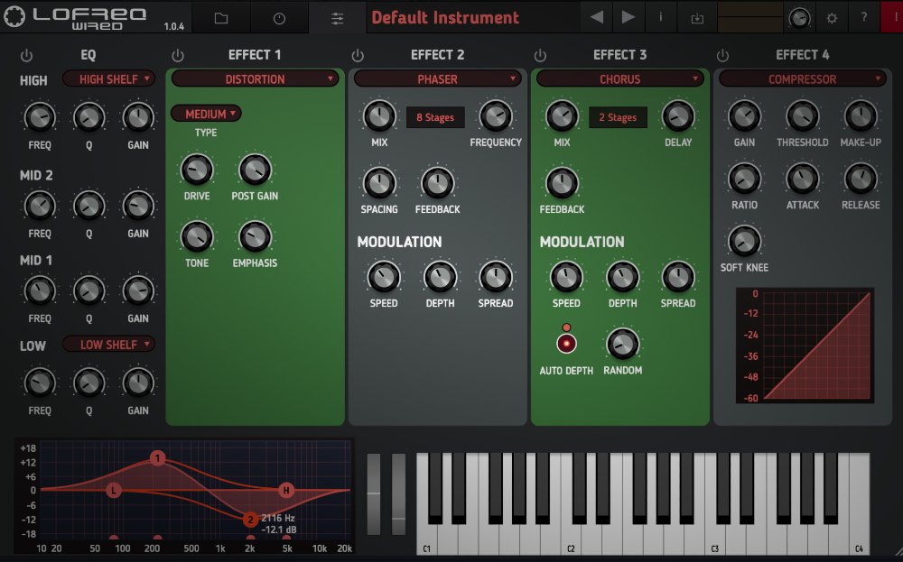The image size is (903, 562).
Task: Open the PHASER effect selector
Action: 437,79
